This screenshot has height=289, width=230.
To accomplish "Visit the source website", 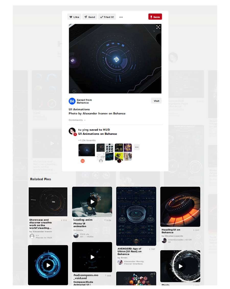I will click(x=156, y=101).
